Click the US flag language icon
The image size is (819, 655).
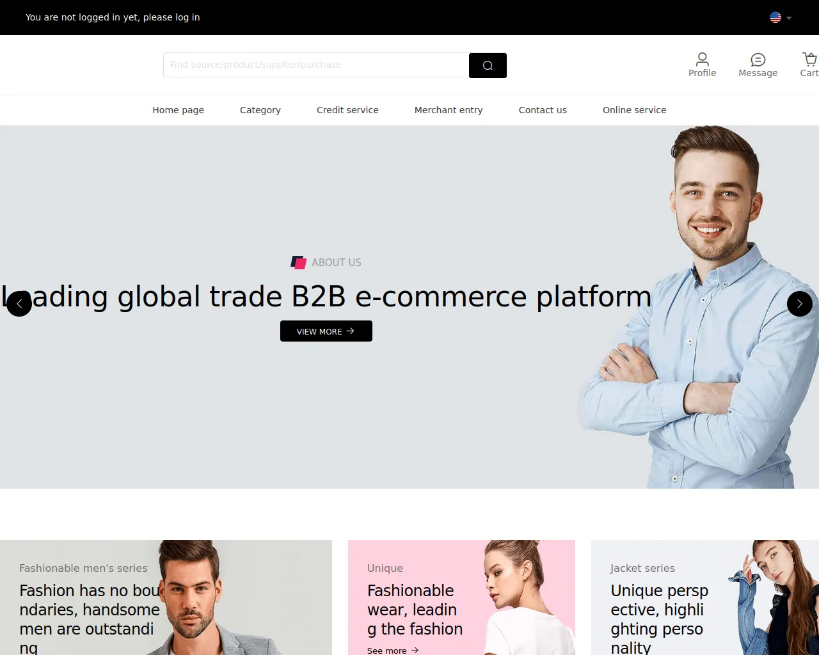pos(775,17)
